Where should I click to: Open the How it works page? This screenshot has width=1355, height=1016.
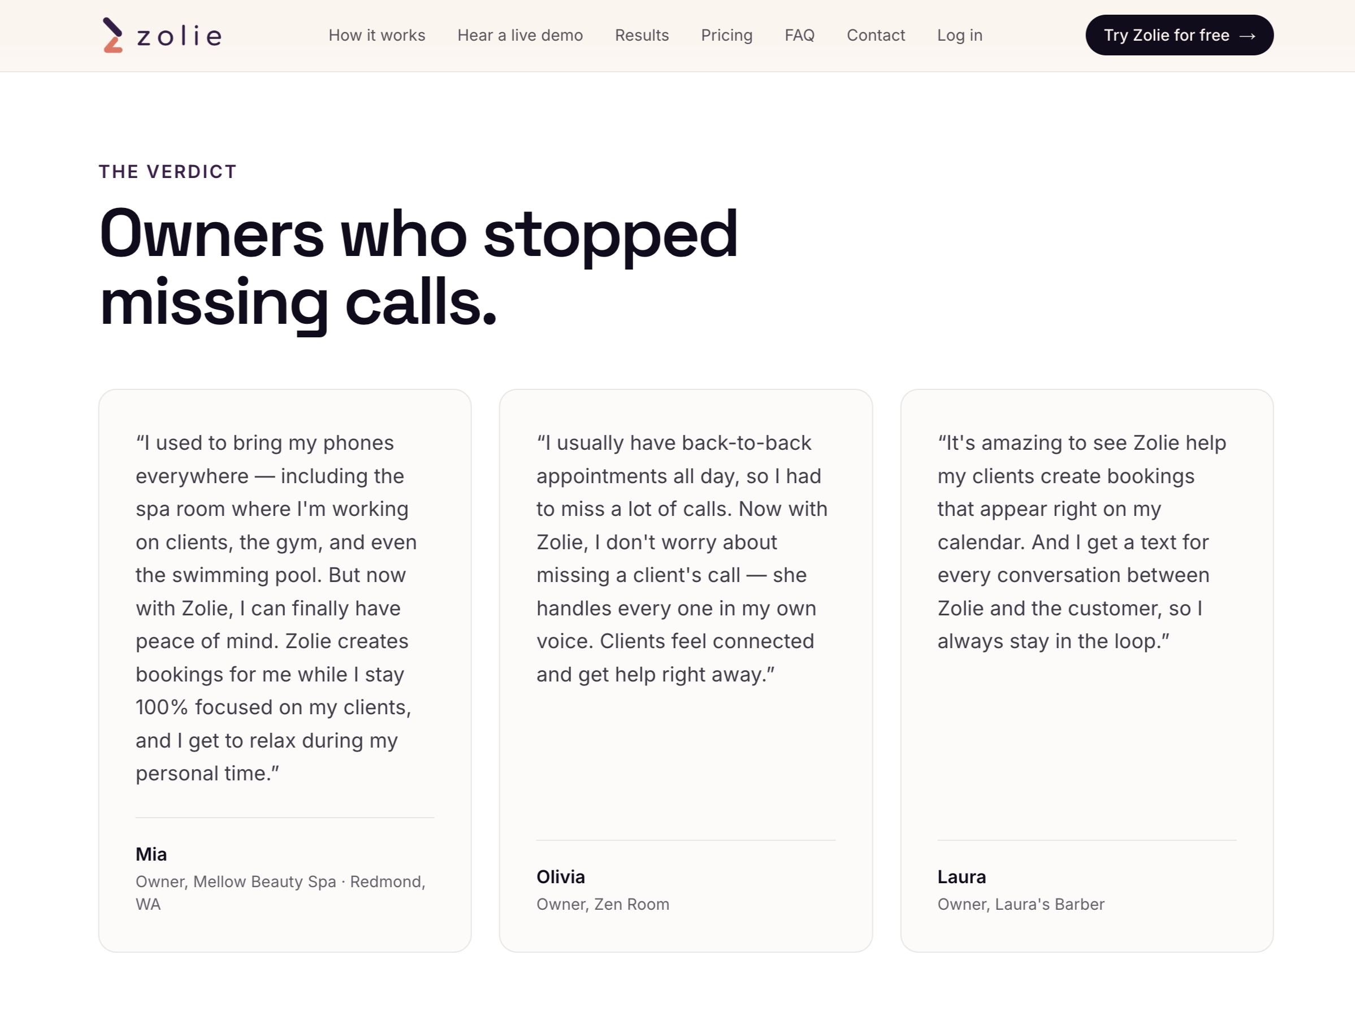click(x=376, y=36)
